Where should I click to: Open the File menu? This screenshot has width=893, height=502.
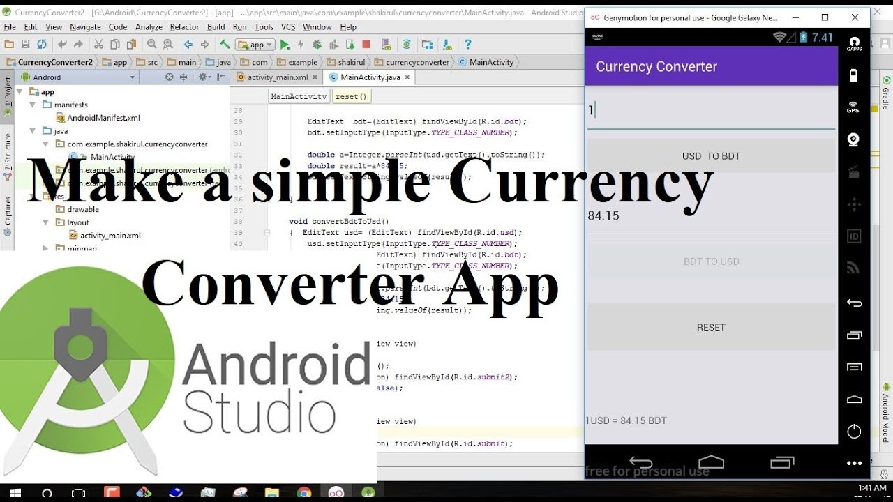[10, 27]
